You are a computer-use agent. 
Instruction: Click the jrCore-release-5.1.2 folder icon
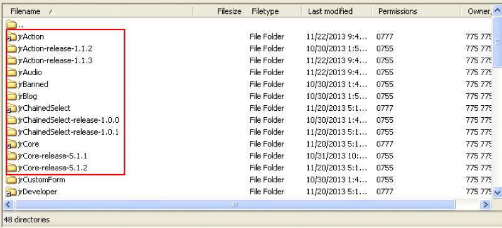coord(11,168)
